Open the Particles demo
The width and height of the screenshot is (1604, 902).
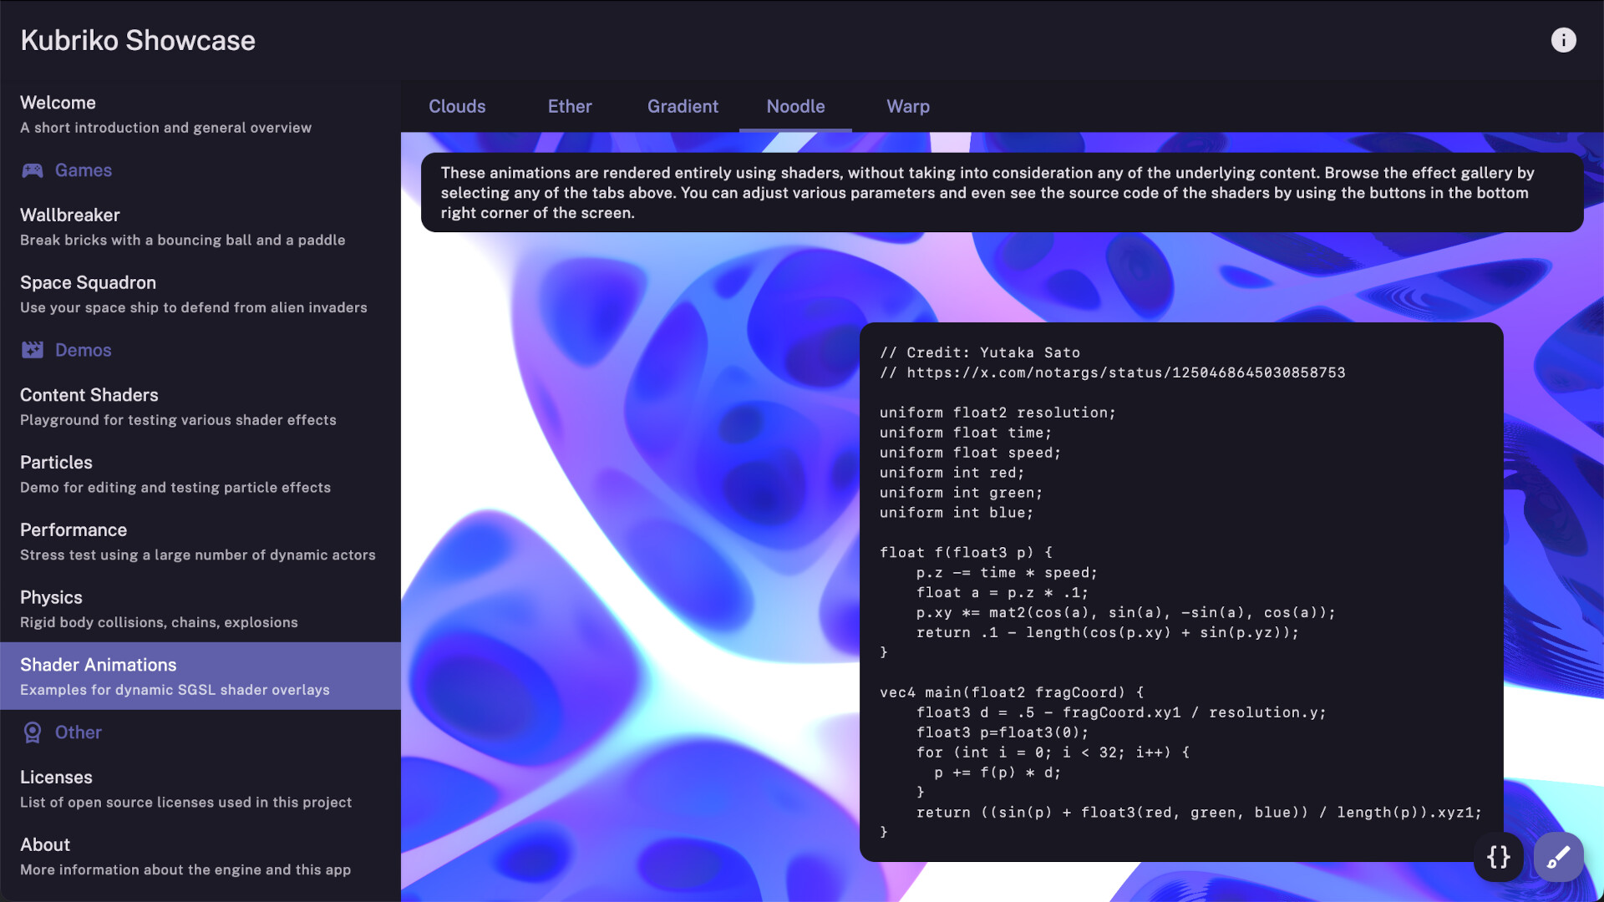pyautogui.click(x=200, y=474)
